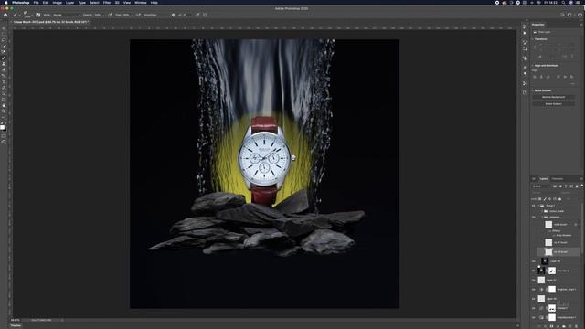Viewport: 585px width, 329px height.
Task: Toggle Quick Mask mode icon
Action: pyautogui.click(x=4, y=136)
